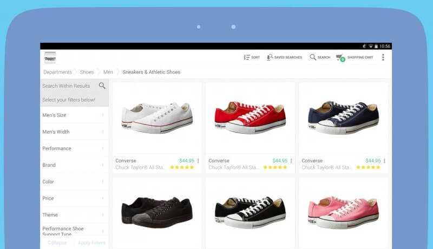Open the overflow three-dot menu in top bar

pos(383,57)
